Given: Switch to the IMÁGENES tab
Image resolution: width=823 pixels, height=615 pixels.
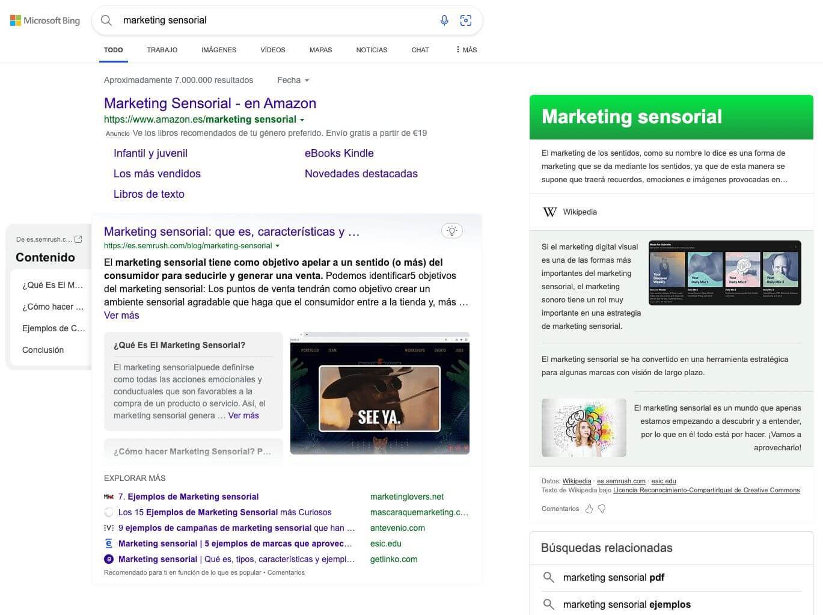Looking at the screenshot, I should tap(218, 50).
